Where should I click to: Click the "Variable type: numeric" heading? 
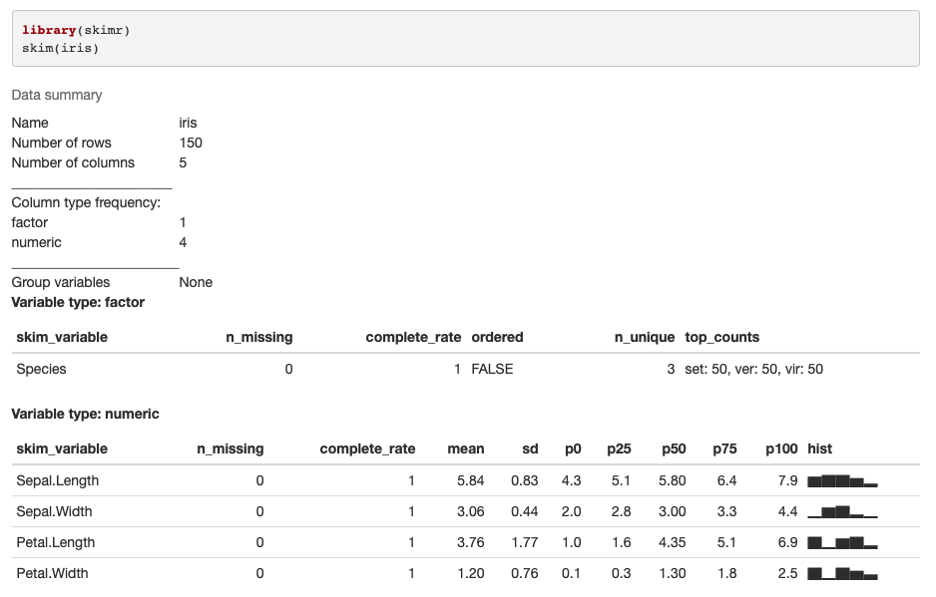point(85,414)
